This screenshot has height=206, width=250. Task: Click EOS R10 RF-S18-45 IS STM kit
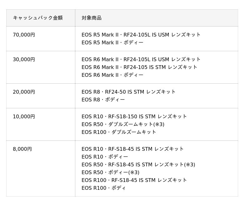pos(132,149)
